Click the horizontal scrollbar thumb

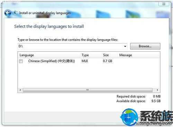point(88,90)
